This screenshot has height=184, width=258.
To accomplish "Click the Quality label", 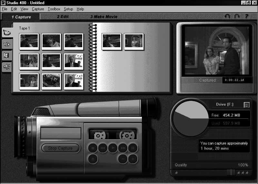I will (181, 165).
